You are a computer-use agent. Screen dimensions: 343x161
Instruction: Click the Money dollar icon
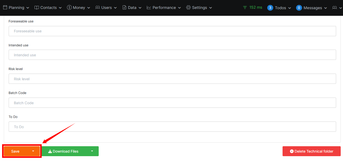coord(69,8)
